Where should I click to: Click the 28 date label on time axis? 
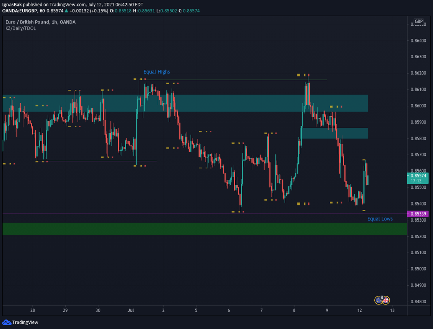click(x=33, y=310)
